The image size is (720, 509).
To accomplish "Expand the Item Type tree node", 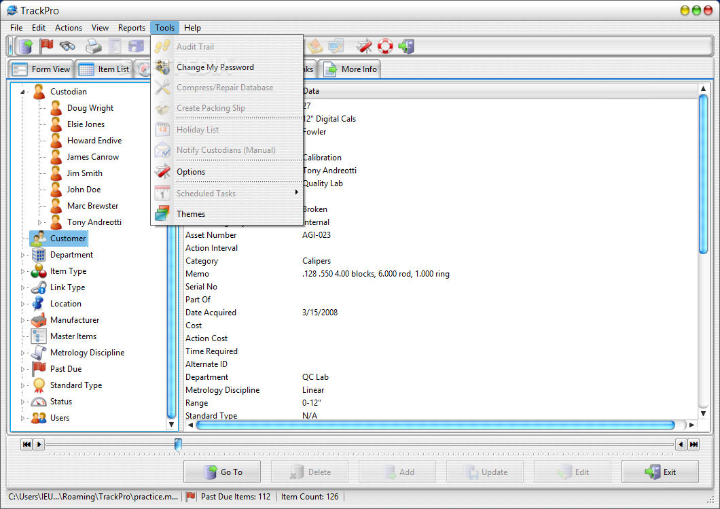I will click(22, 272).
